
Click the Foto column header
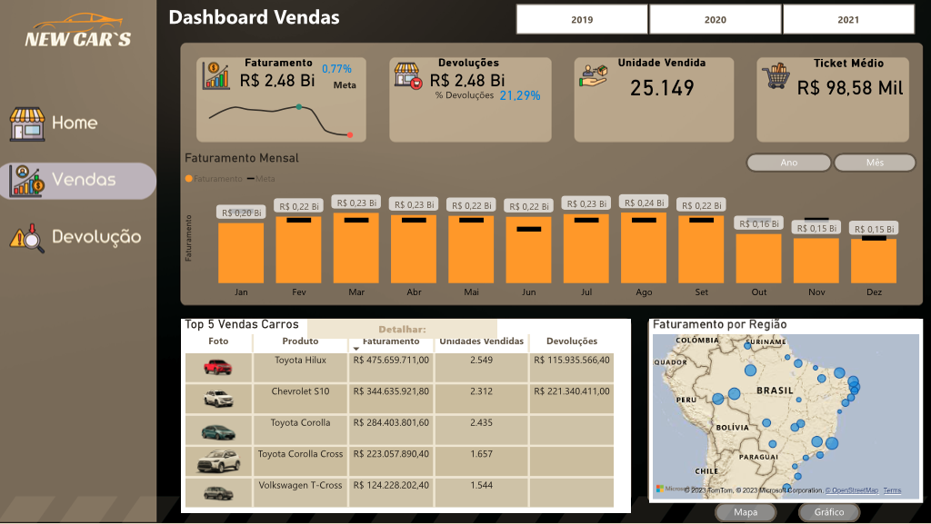click(218, 341)
